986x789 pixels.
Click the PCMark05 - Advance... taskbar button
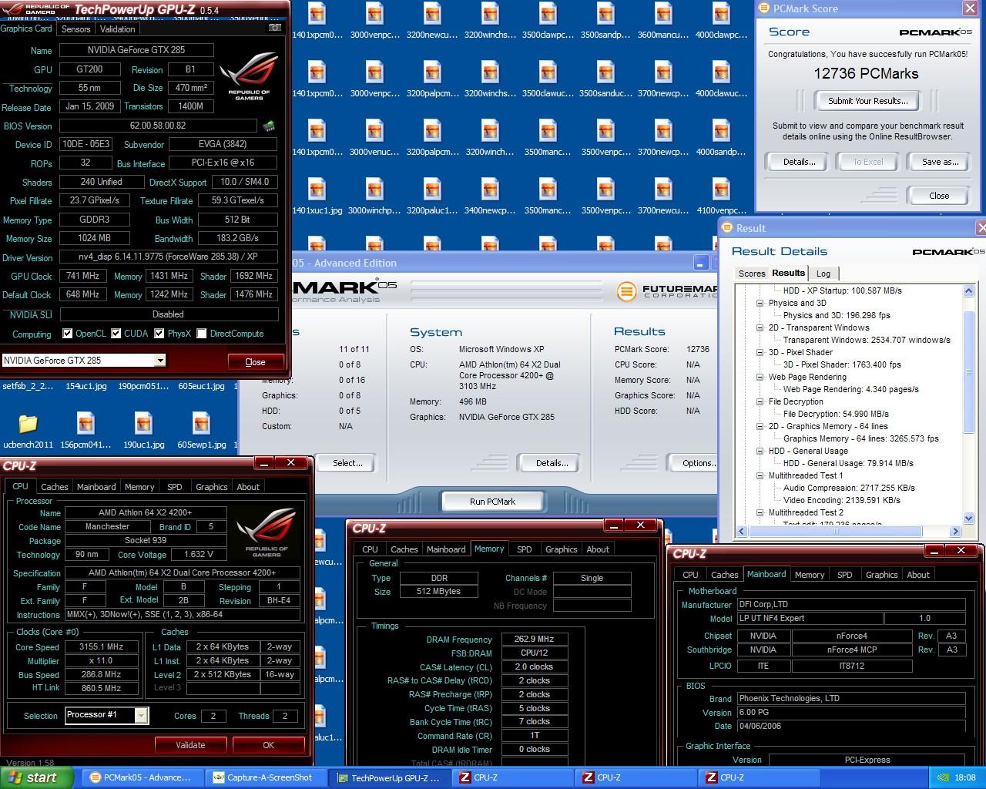click(x=144, y=777)
